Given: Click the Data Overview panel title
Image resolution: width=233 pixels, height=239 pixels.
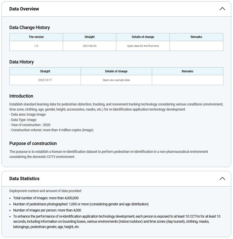Looking at the screenshot, I should click(x=24, y=9).
